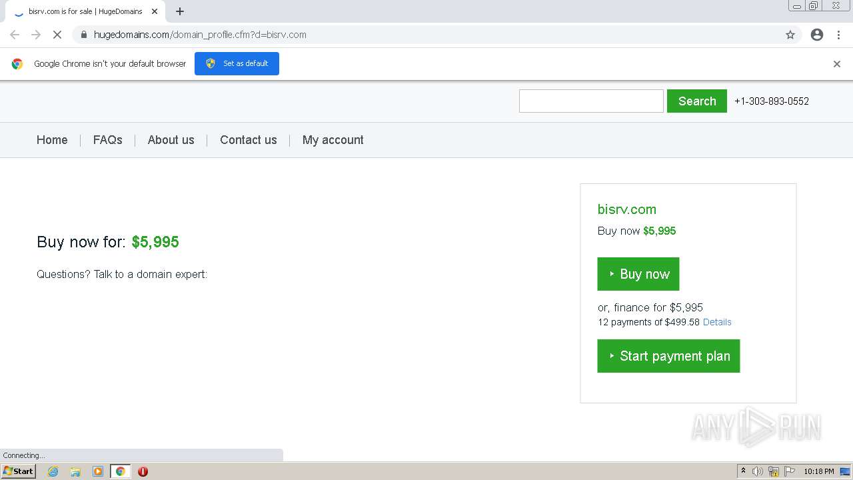Go back to previous page

click(x=15, y=35)
